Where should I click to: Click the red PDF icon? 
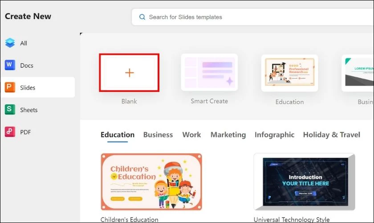pos(10,132)
